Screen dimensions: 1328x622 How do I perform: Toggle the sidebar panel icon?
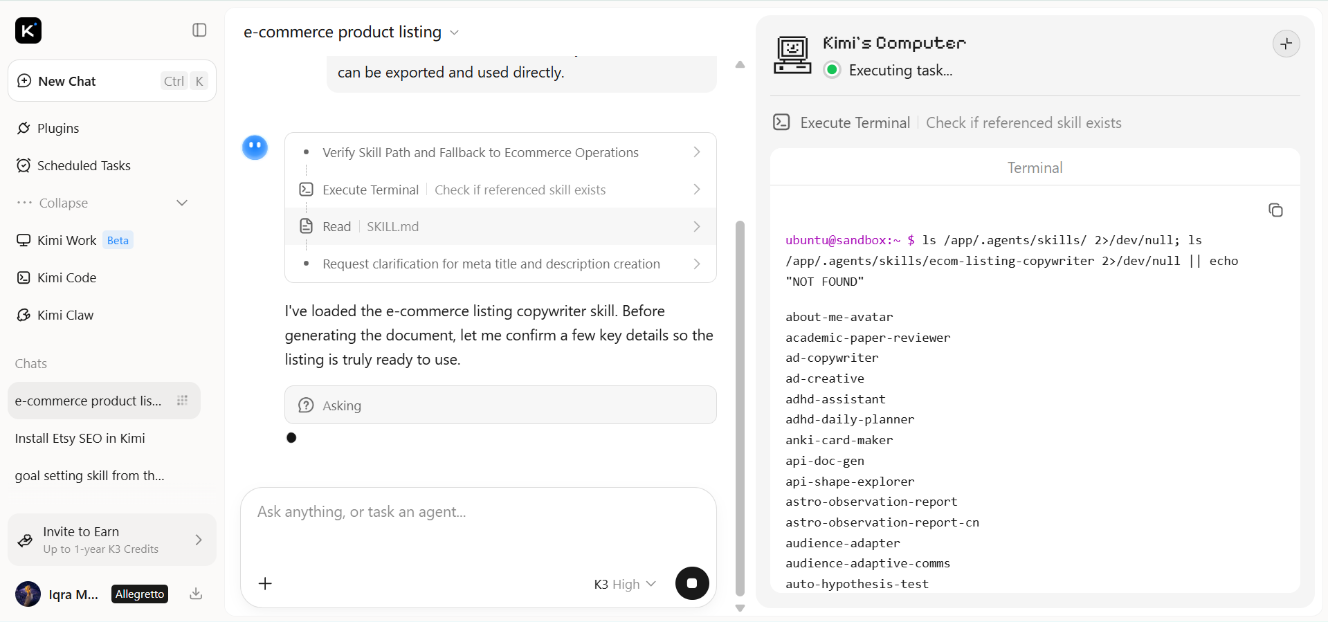pos(199,30)
